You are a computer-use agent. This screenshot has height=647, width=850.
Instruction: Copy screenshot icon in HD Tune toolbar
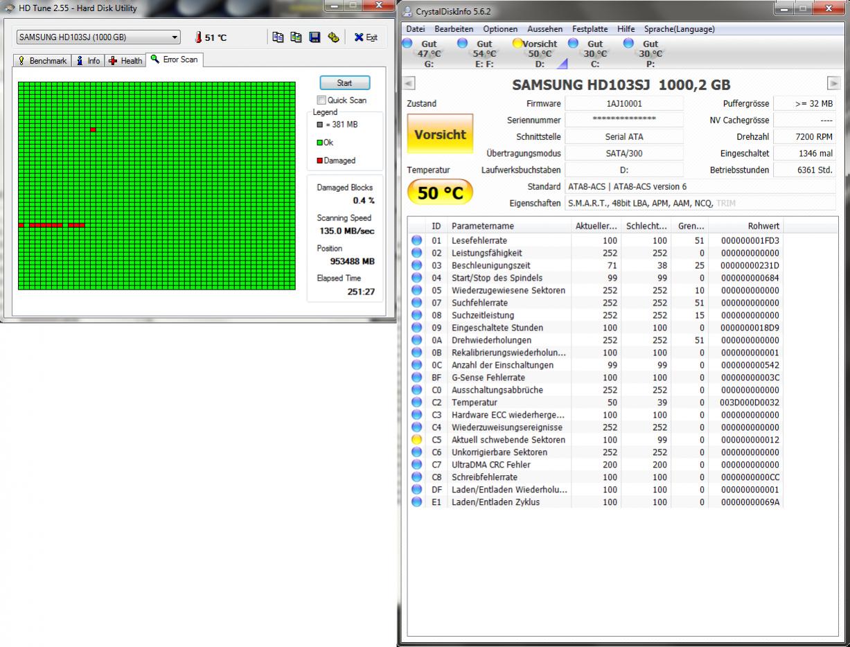pyautogui.click(x=296, y=37)
